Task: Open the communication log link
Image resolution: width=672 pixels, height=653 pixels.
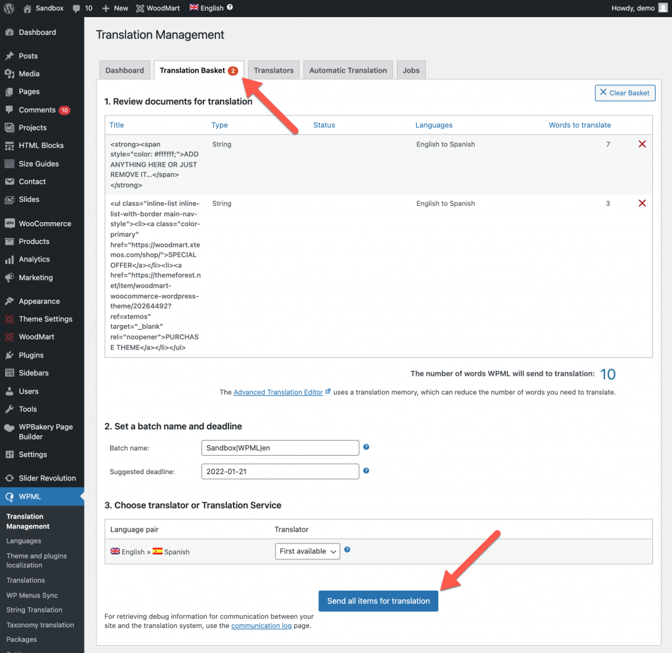Action: [x=261, y=625]
